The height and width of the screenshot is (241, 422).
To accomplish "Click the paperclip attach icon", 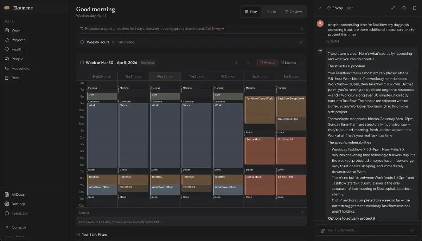I will point(323,230).
